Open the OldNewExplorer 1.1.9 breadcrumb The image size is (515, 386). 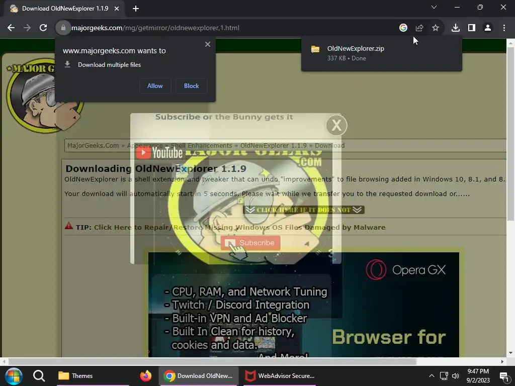[273, 145]
